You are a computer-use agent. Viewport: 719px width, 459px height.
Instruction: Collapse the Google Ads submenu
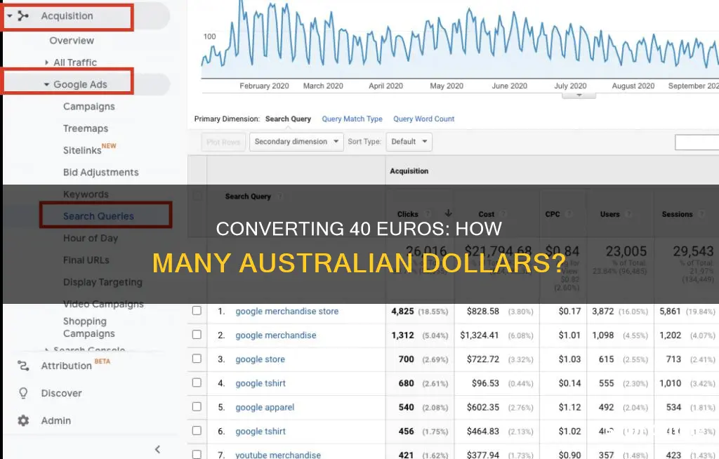(46, 84)
